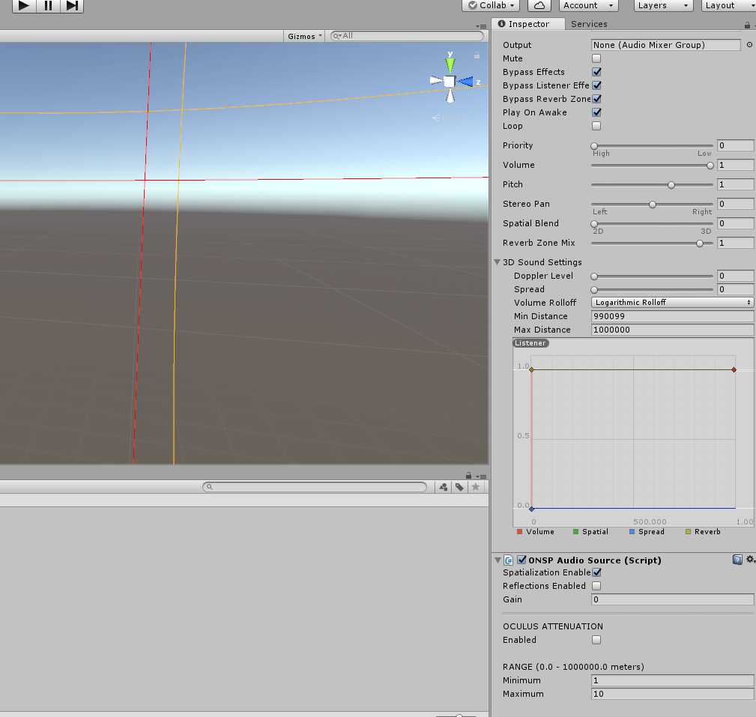756x717 pixels.
Task: Click the green Y axis on scene gizmo
Action: pyautogui.click(x=450, y=63)
